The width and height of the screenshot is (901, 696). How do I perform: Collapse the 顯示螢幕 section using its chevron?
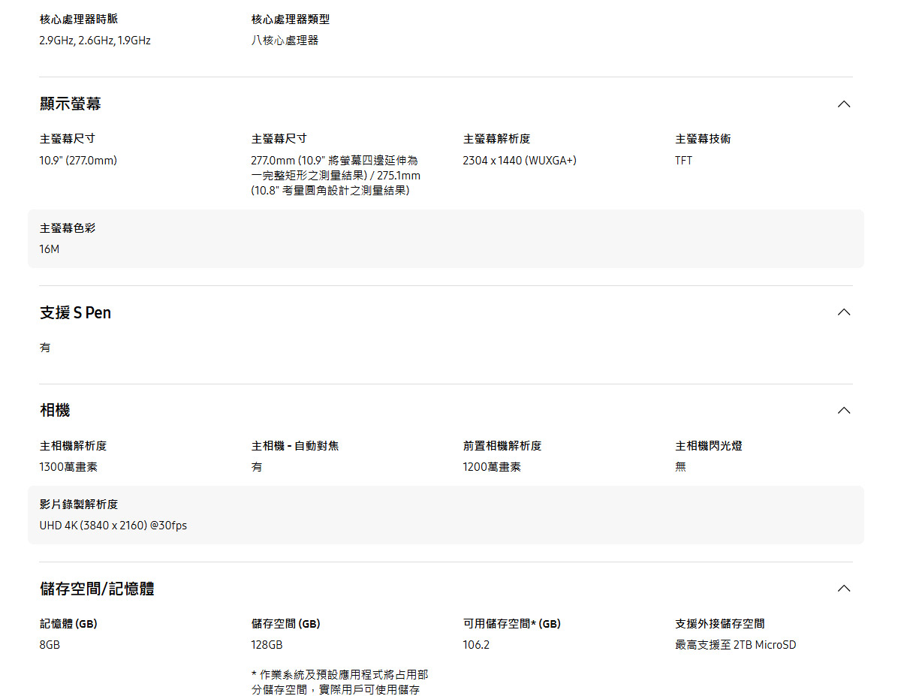[843, 104]
